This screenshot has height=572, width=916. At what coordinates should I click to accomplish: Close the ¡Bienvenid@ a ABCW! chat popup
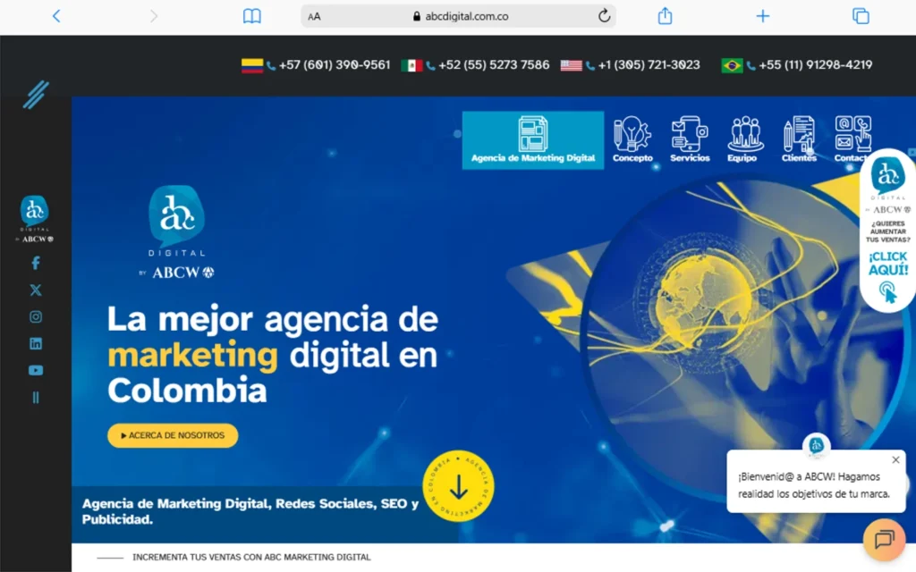point(895,460)
